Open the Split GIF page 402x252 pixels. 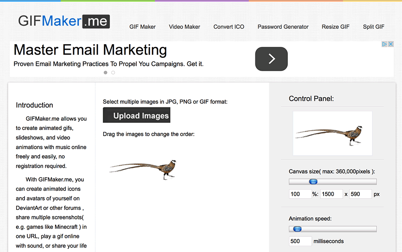click(x=373, y=27)
